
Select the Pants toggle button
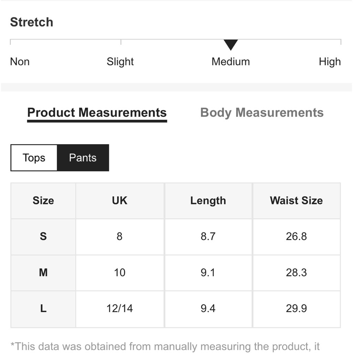tap(83, 158)
